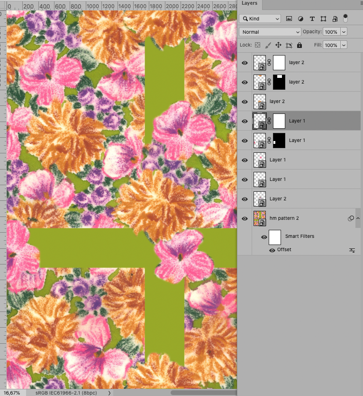Screen dimensions: 363x396
Task: Click mask link icon on selected Layer 1
Action: [x=269, y=121]
